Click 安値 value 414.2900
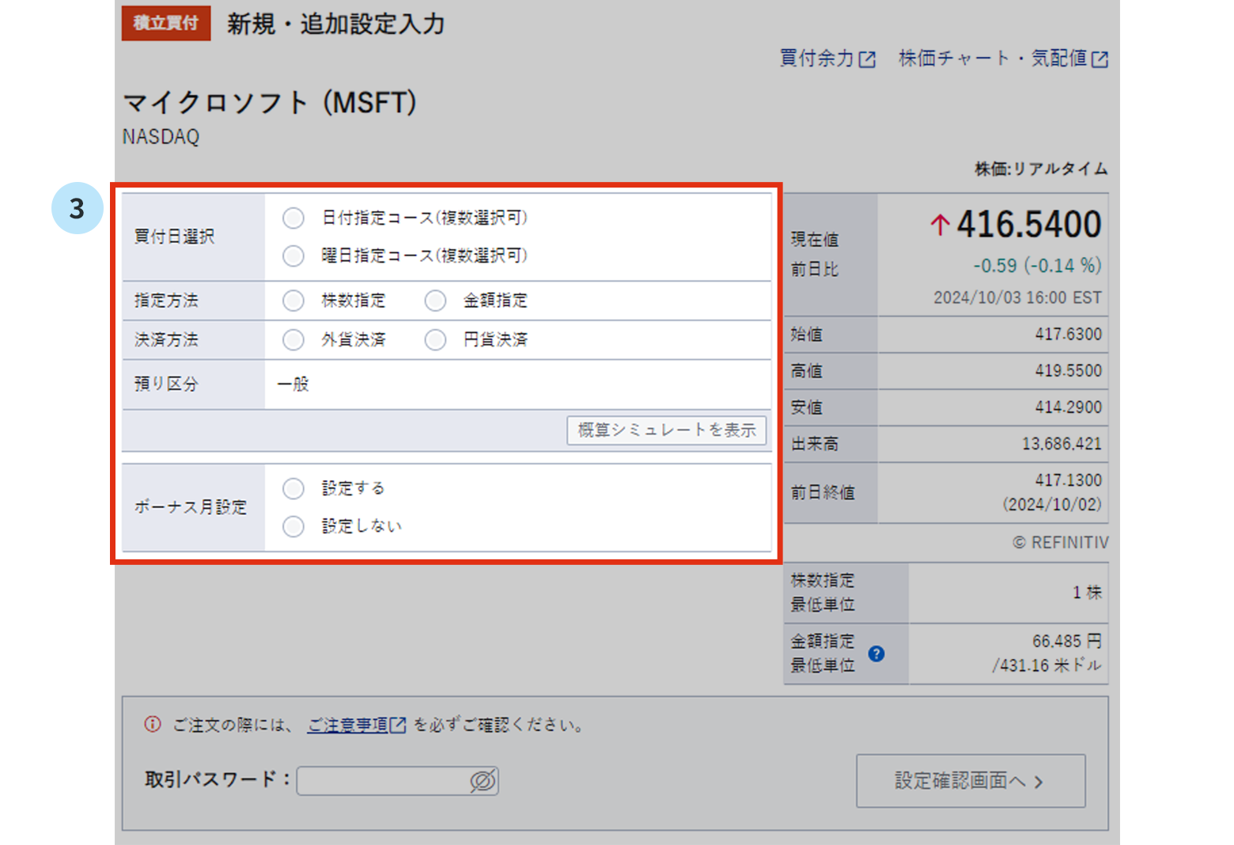This screenshot has height=845, width=1234. pos(1068,407)
